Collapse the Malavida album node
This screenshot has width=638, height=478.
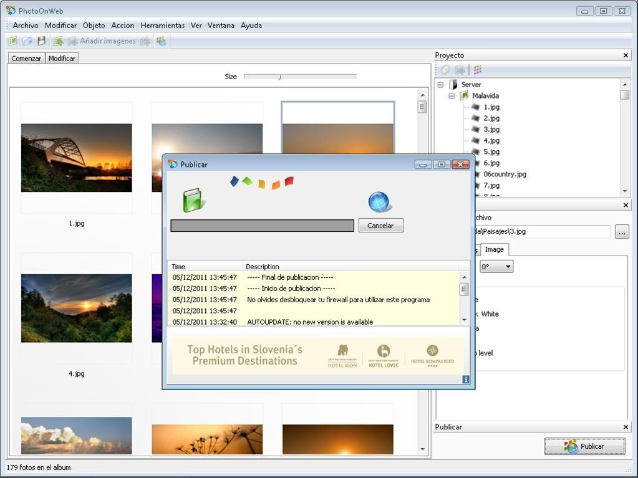(x=452, y=96)
